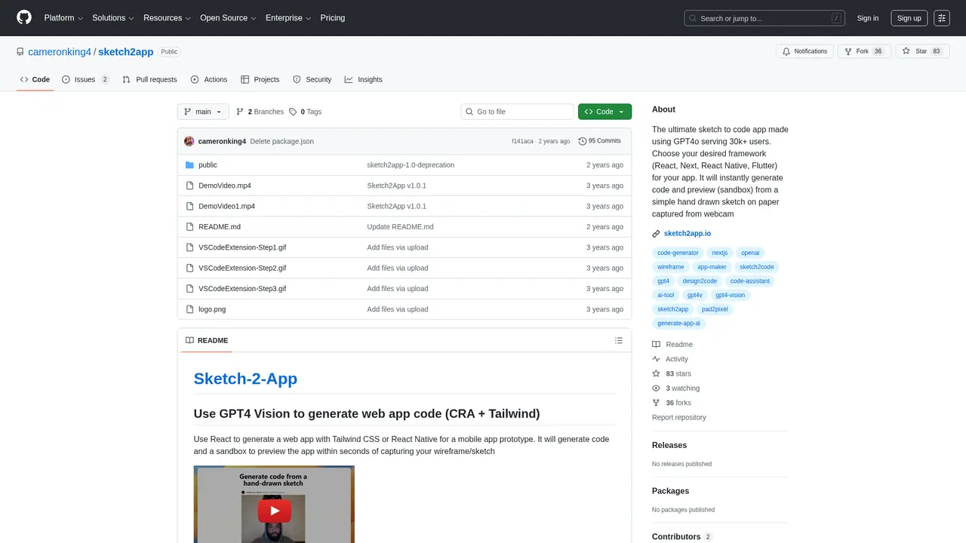Open cameronking4 owner profile link

60,52
